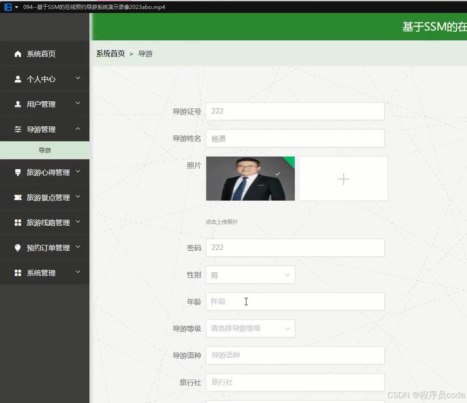Viewport: 467px width, 403px height.
Task: Click the 旅游线路管理 sidebar menu
Action: (45, 223)
